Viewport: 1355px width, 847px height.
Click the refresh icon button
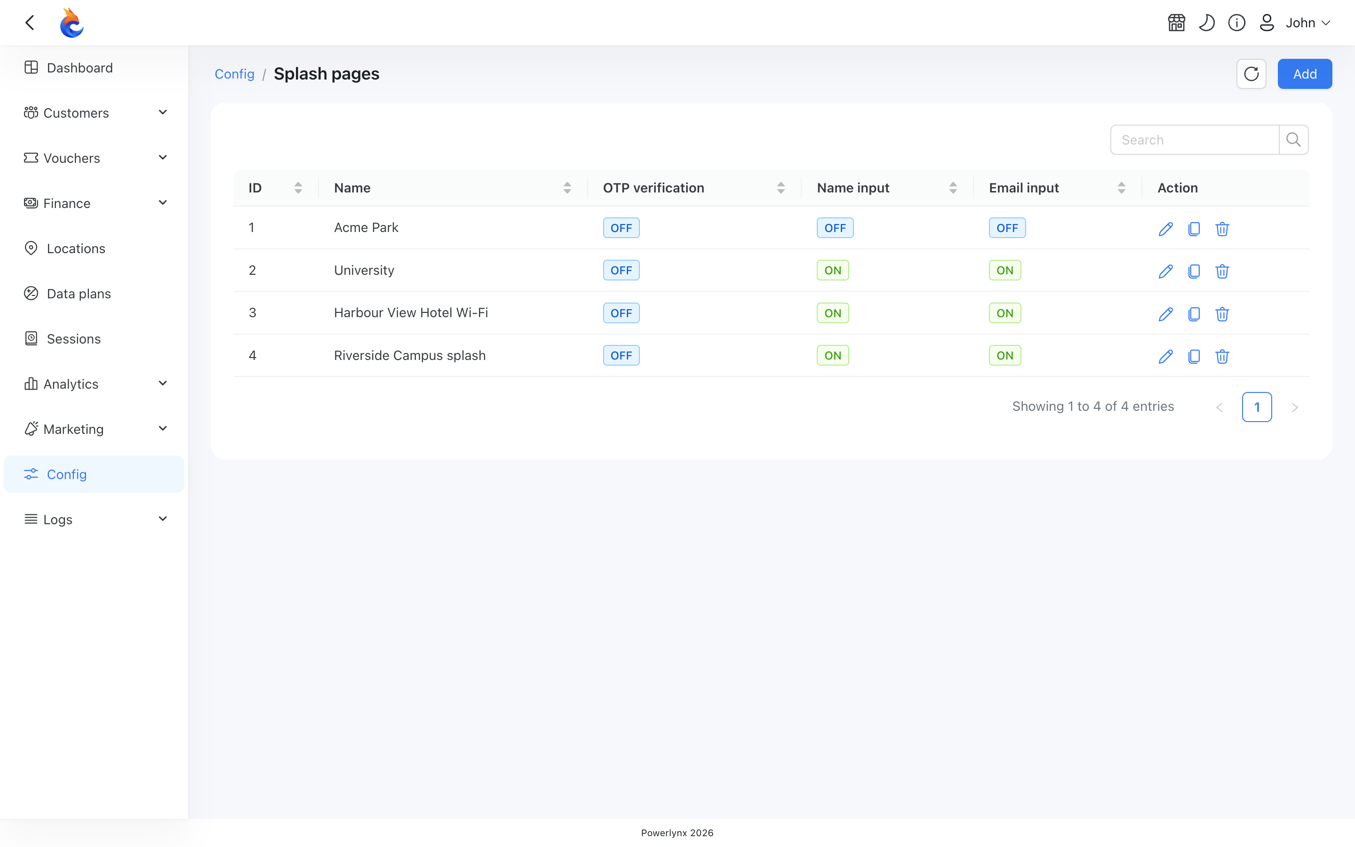tap(1251, 74)
